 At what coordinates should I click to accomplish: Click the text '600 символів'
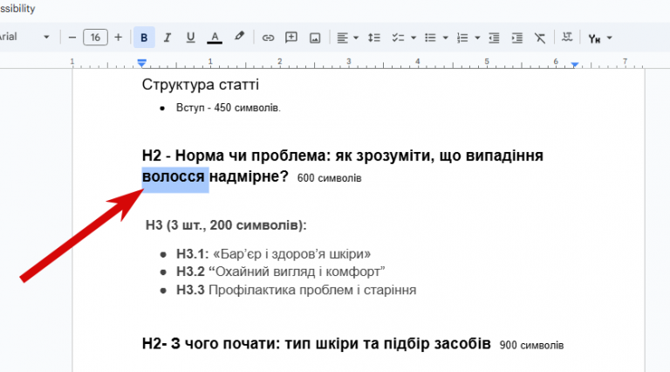[x=329, y=178]
